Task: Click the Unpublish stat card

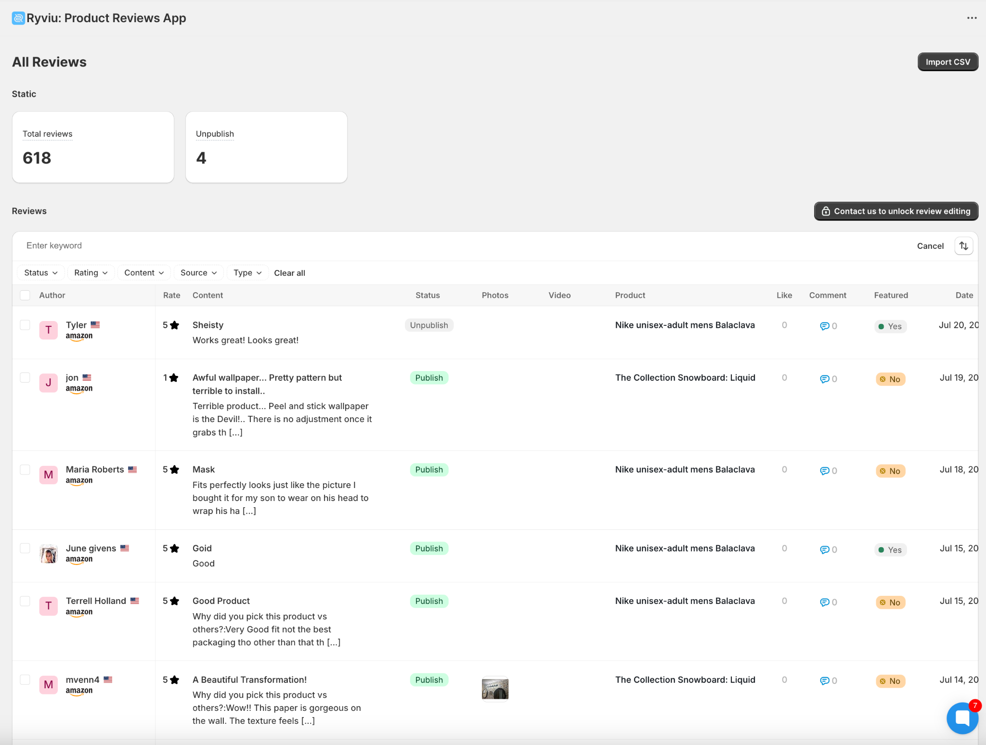Action: pyautogui.click(x=266, y=147)
